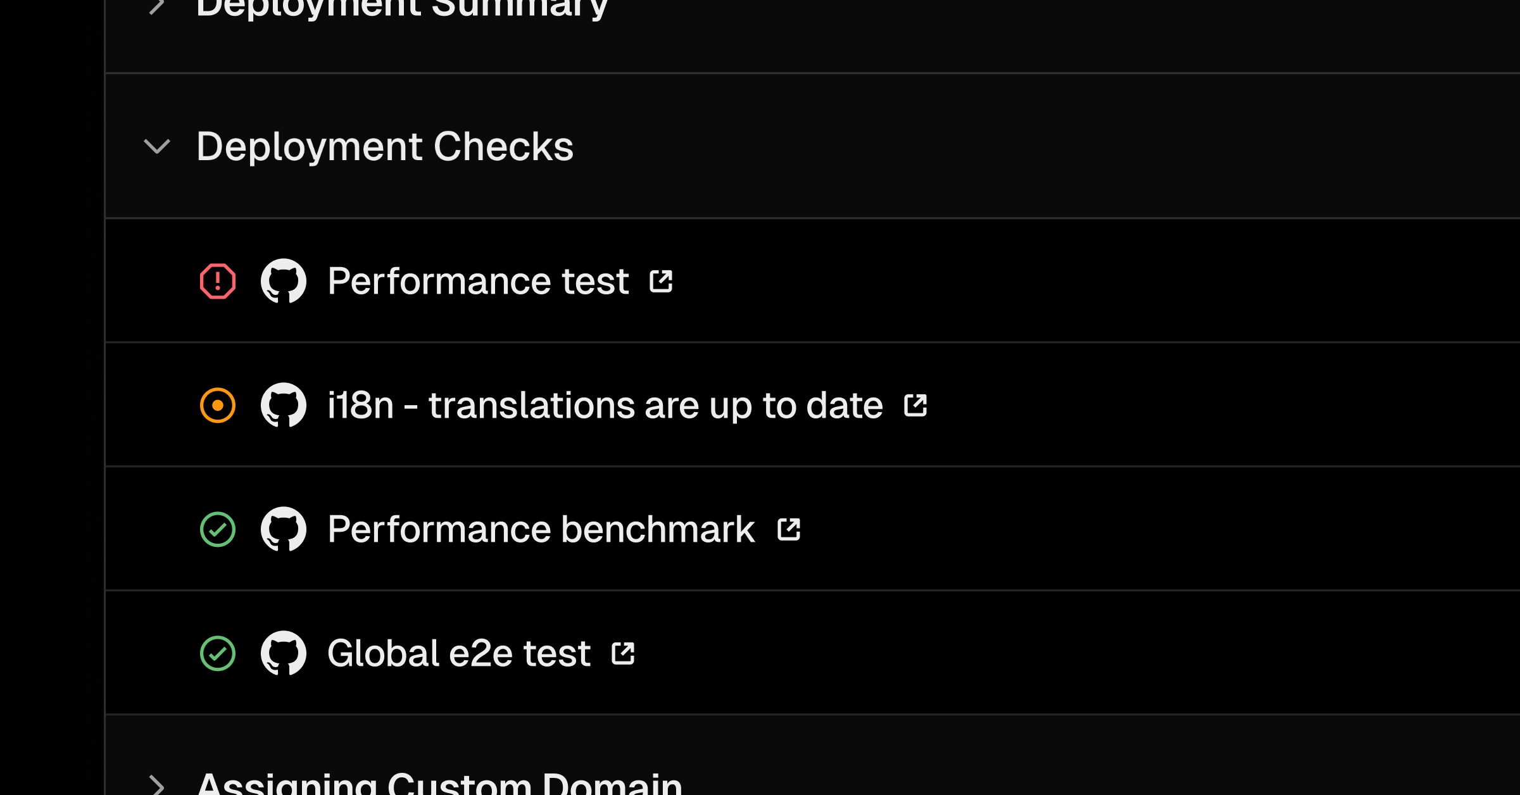
Task: Click the red error icon beside Performance test
Action: (218, 281)
